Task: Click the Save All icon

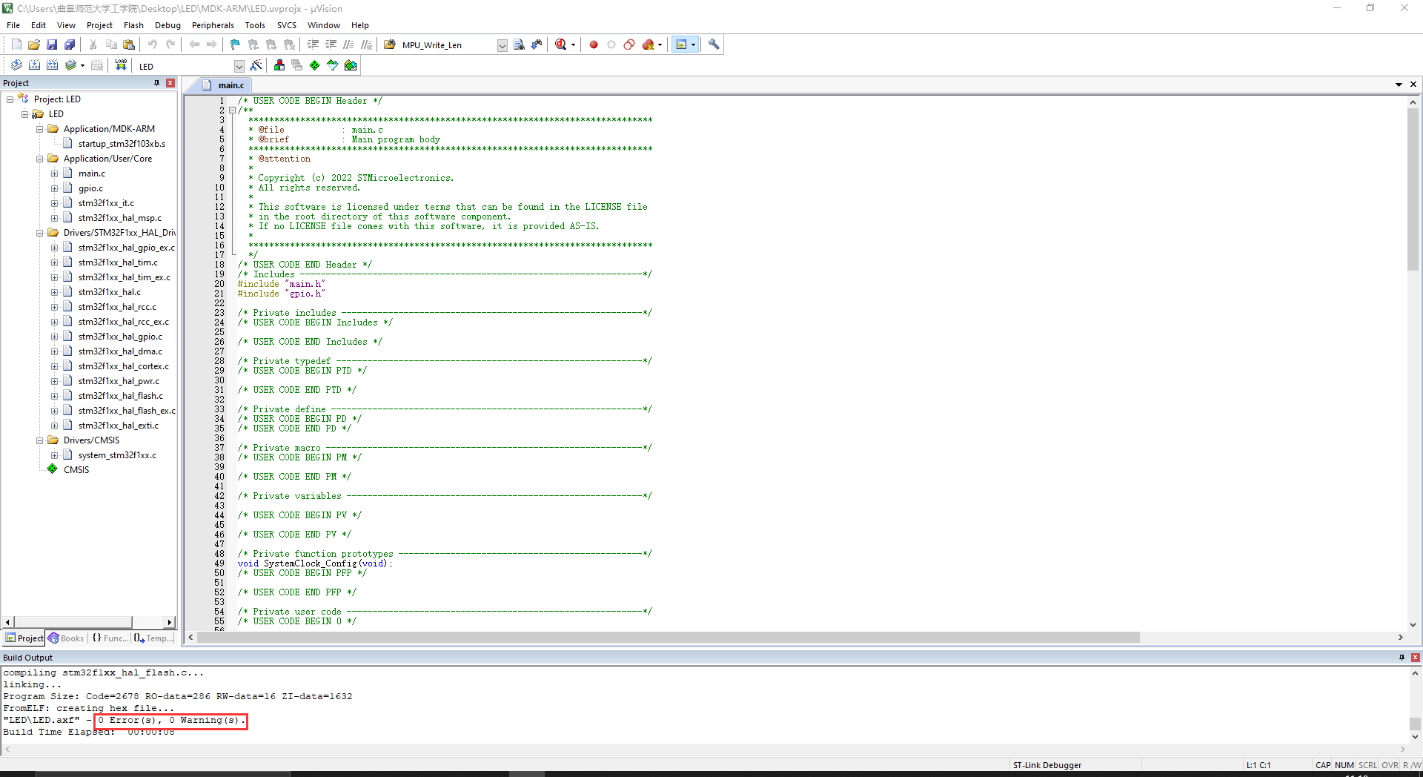Action: point(70,44)
